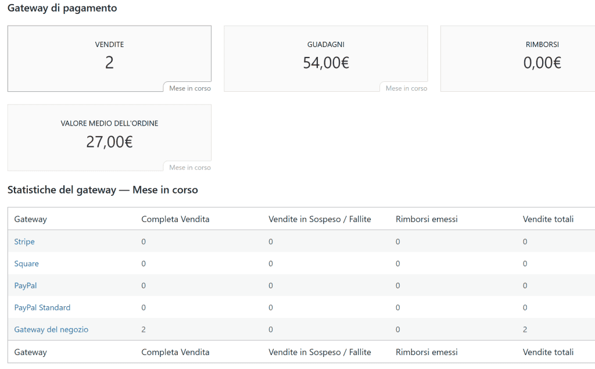Click the Gateway column header

point(30,219)
